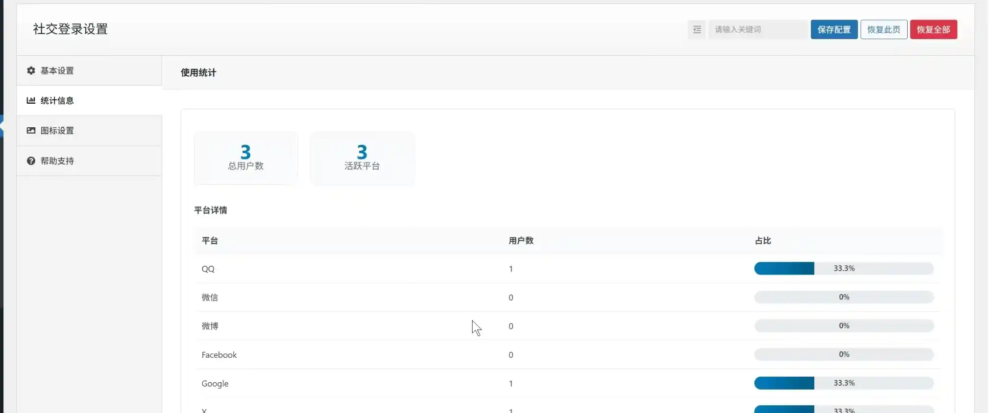Toggle the expand-all outline icon near search
The width and height of the screenshot is (989, 413).
[697, 29]
